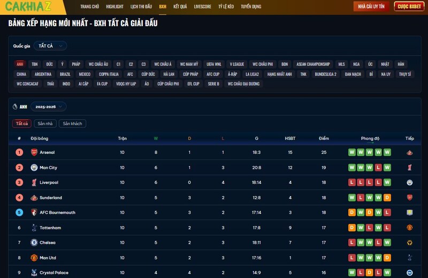Screen dimensions: 428x278
Task: Open the Livescore menu item
Action: pos(202,6)
